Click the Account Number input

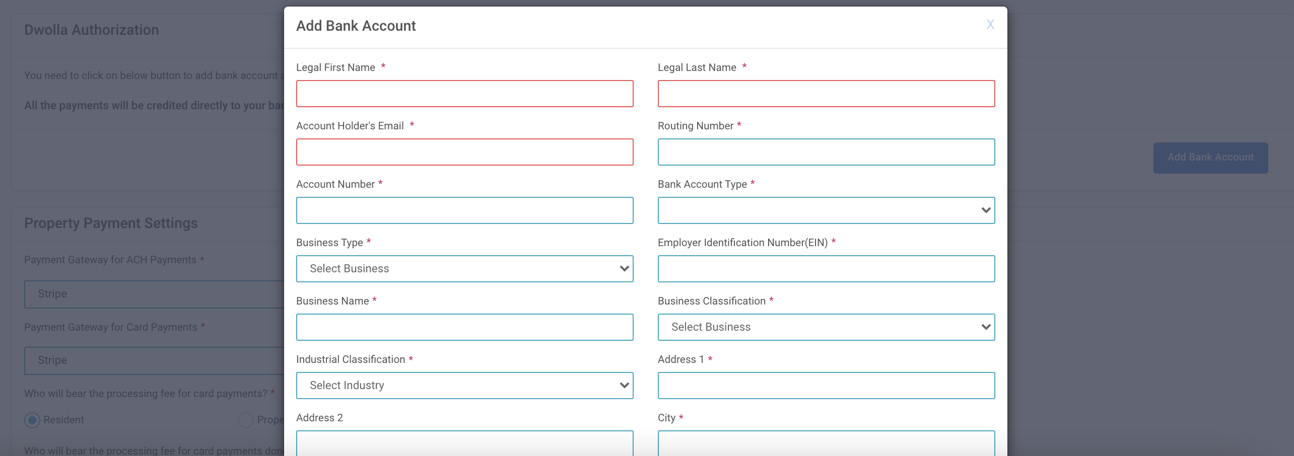(464, 210)
